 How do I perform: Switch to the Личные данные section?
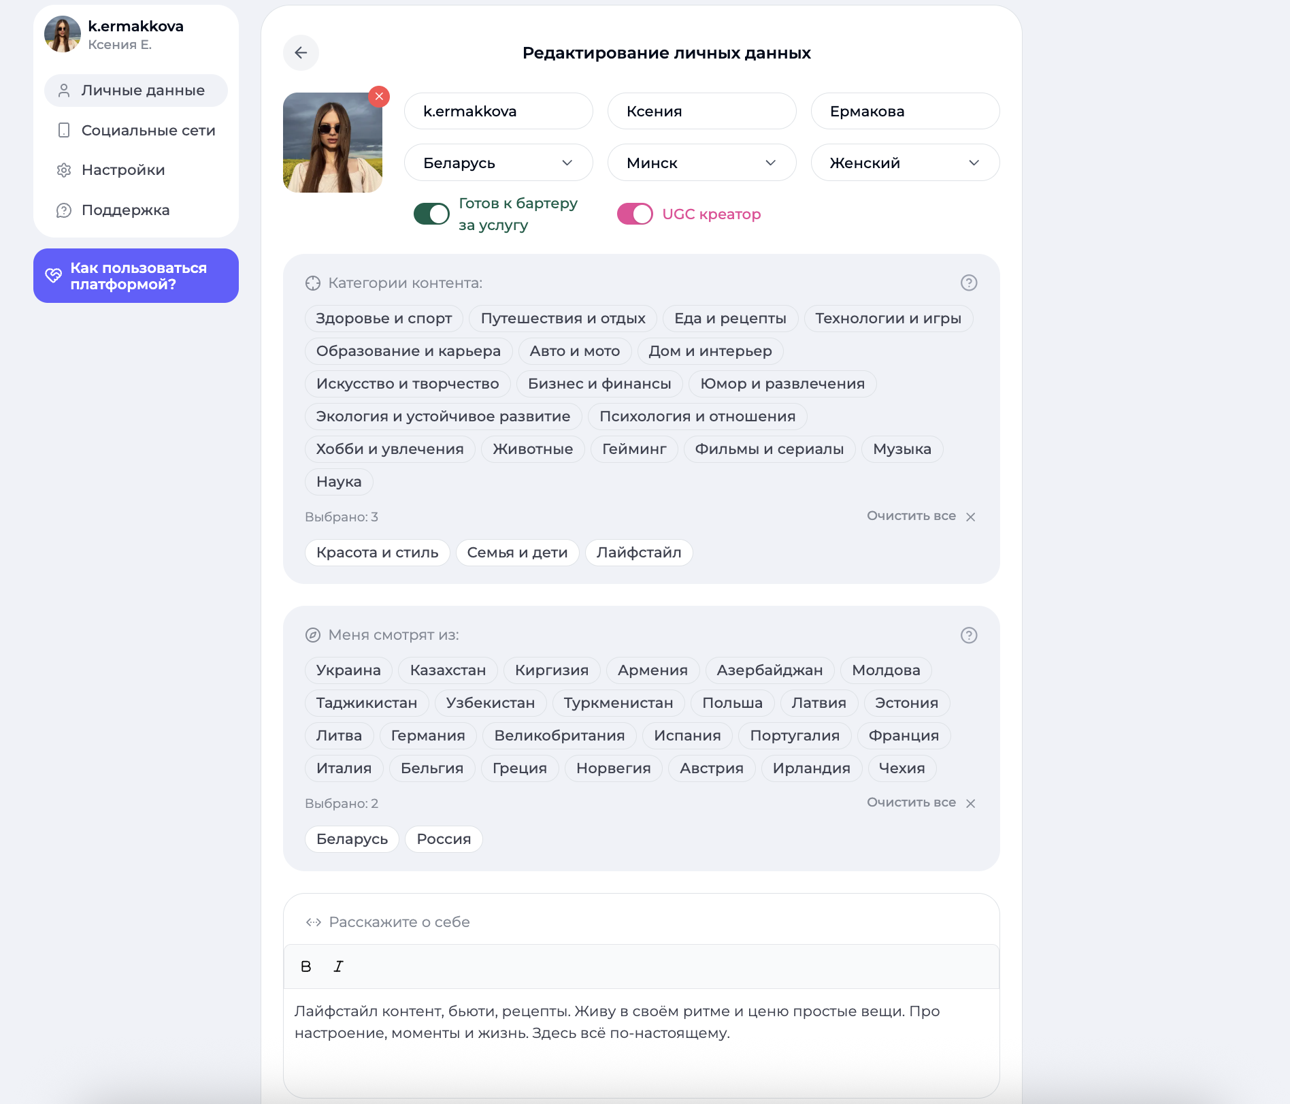point(135,90)
